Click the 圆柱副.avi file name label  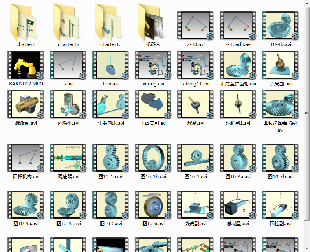281,224
